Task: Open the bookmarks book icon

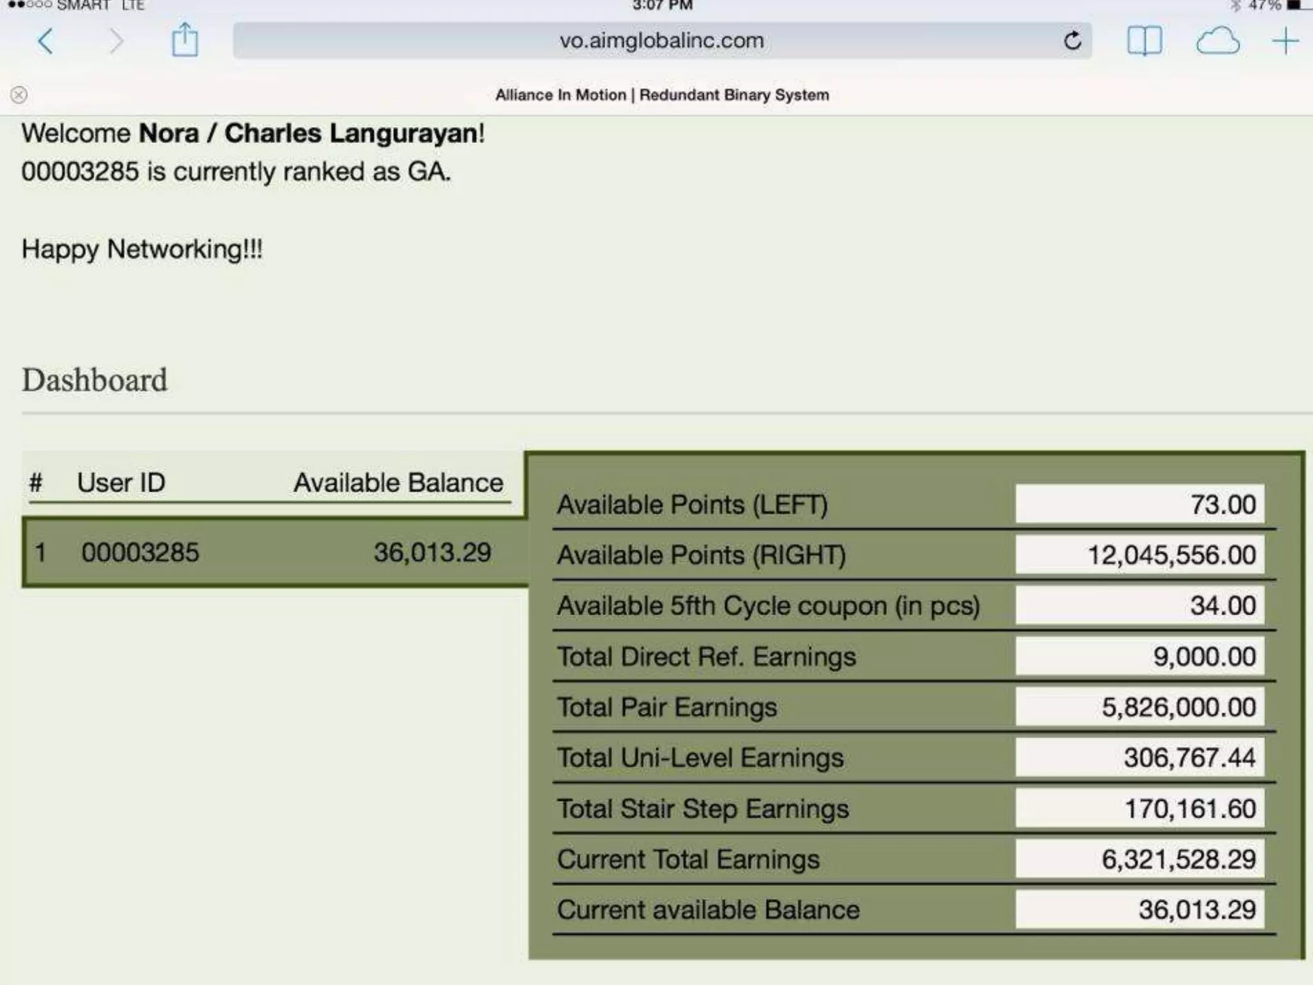Action: tap(1144, 42)
